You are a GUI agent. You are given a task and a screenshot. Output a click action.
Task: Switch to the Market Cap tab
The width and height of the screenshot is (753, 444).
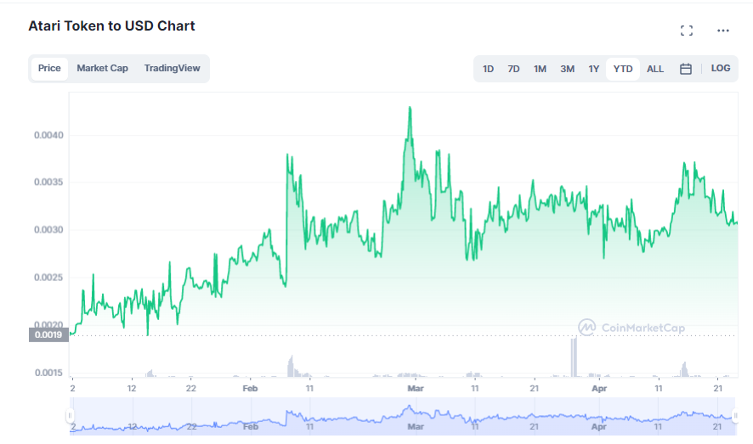point(102,68)
